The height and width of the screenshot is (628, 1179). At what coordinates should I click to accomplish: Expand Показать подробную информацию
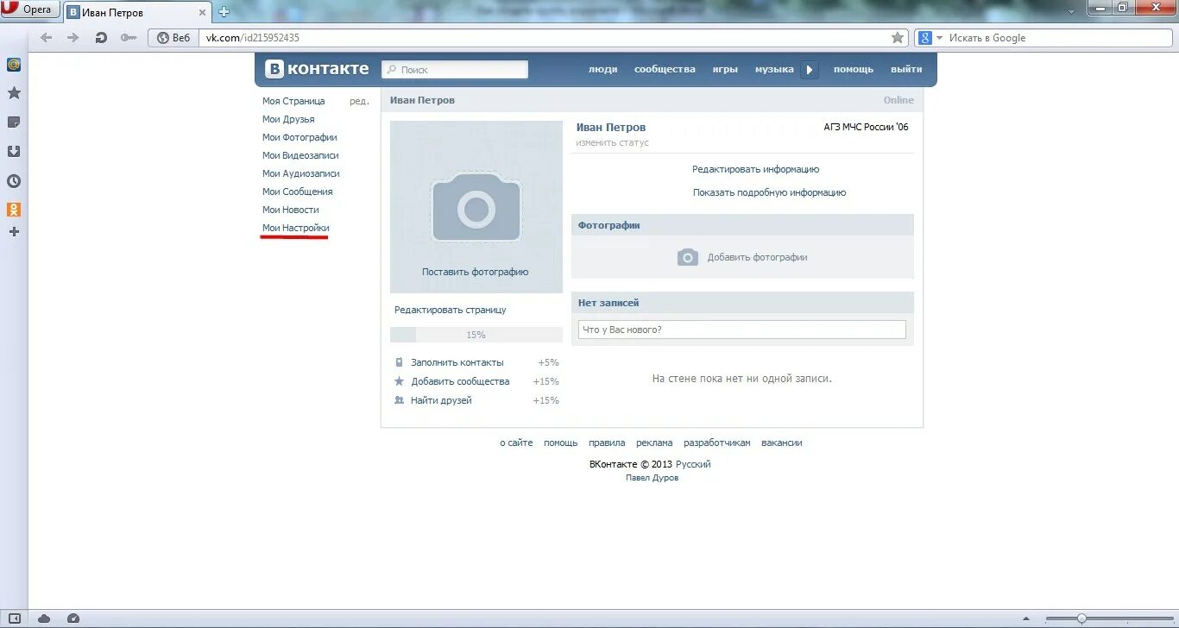click(x=770, y=192)
